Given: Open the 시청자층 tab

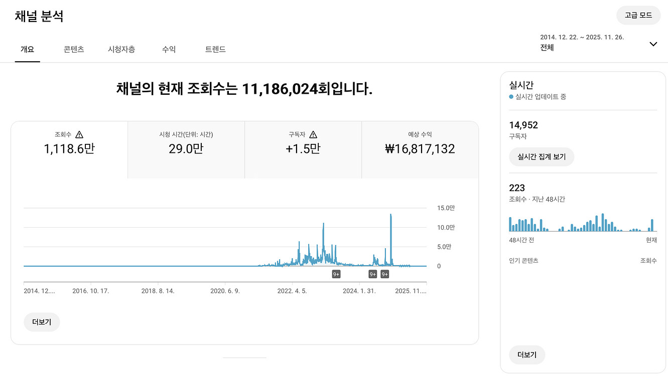Looking at the screenshot, I should click(x=121, y=49).
